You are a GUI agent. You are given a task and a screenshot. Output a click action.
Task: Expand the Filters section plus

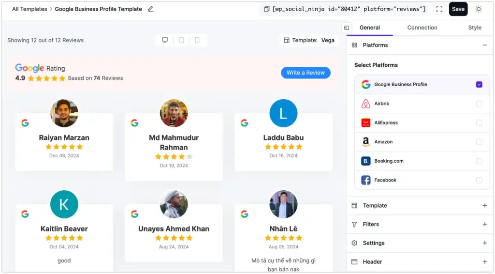click(484, 225)
